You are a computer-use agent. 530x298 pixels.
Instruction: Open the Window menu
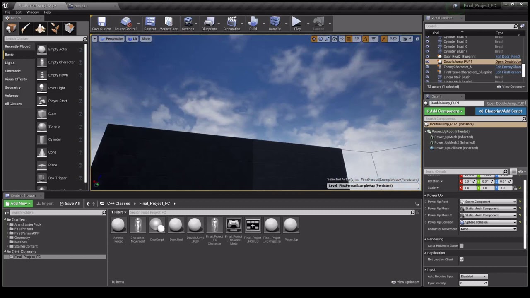(x=32, y=12)
